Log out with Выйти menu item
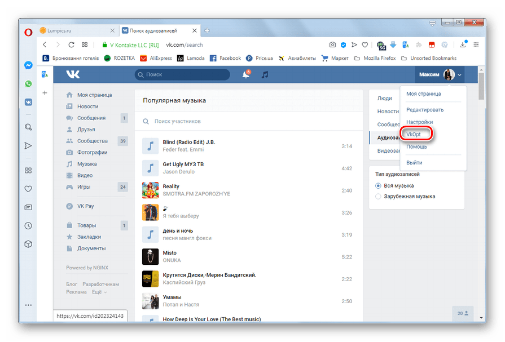The height and width of the screenshot is (342, 505). [414, 162]
